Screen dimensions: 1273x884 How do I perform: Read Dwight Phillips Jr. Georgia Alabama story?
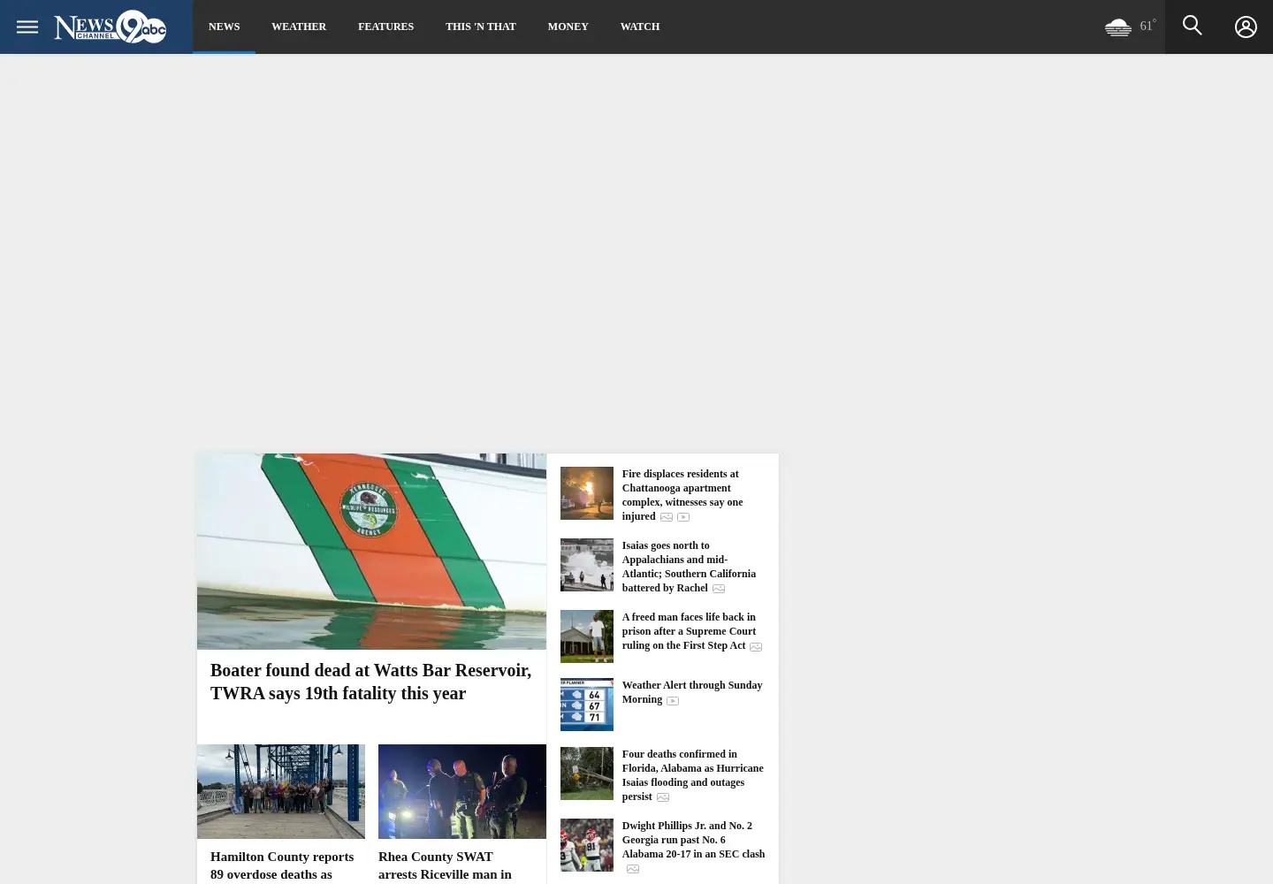[x=693, y=840]
